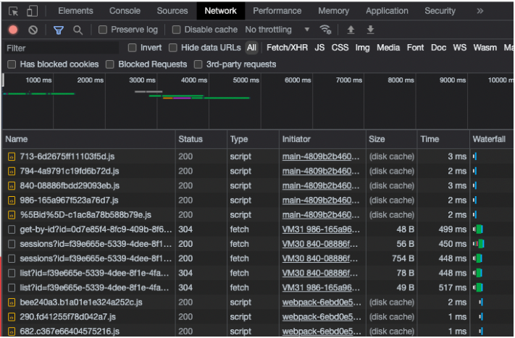The image size is (515, 338).
Task: Open the Performance tab
Action: coord(277,11)
